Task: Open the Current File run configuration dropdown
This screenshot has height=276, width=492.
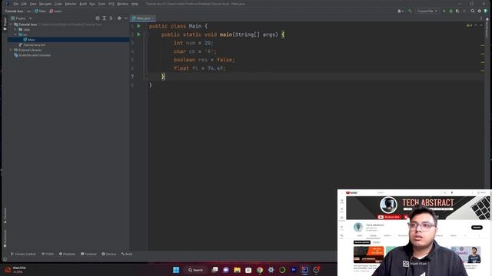Action: [x=427, y=11]
